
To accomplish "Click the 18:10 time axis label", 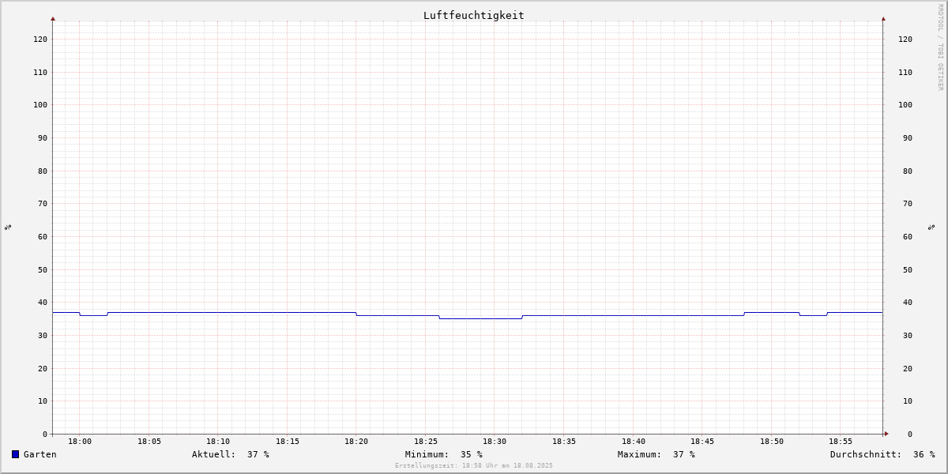I will 218,442.
